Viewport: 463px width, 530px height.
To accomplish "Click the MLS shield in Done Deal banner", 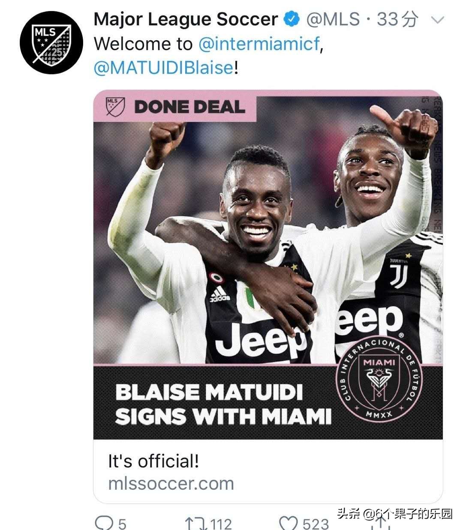I will pos(115,107).
